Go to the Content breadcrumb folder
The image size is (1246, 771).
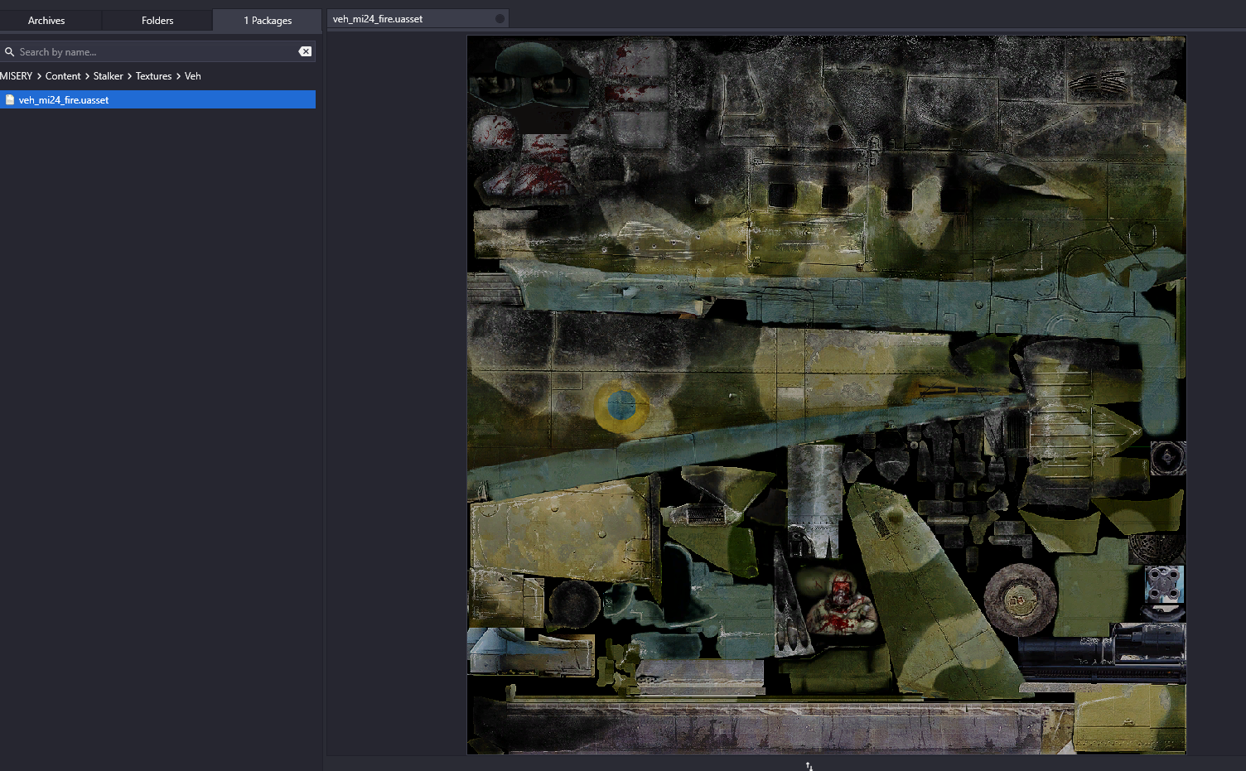click(x=63, y=76)
